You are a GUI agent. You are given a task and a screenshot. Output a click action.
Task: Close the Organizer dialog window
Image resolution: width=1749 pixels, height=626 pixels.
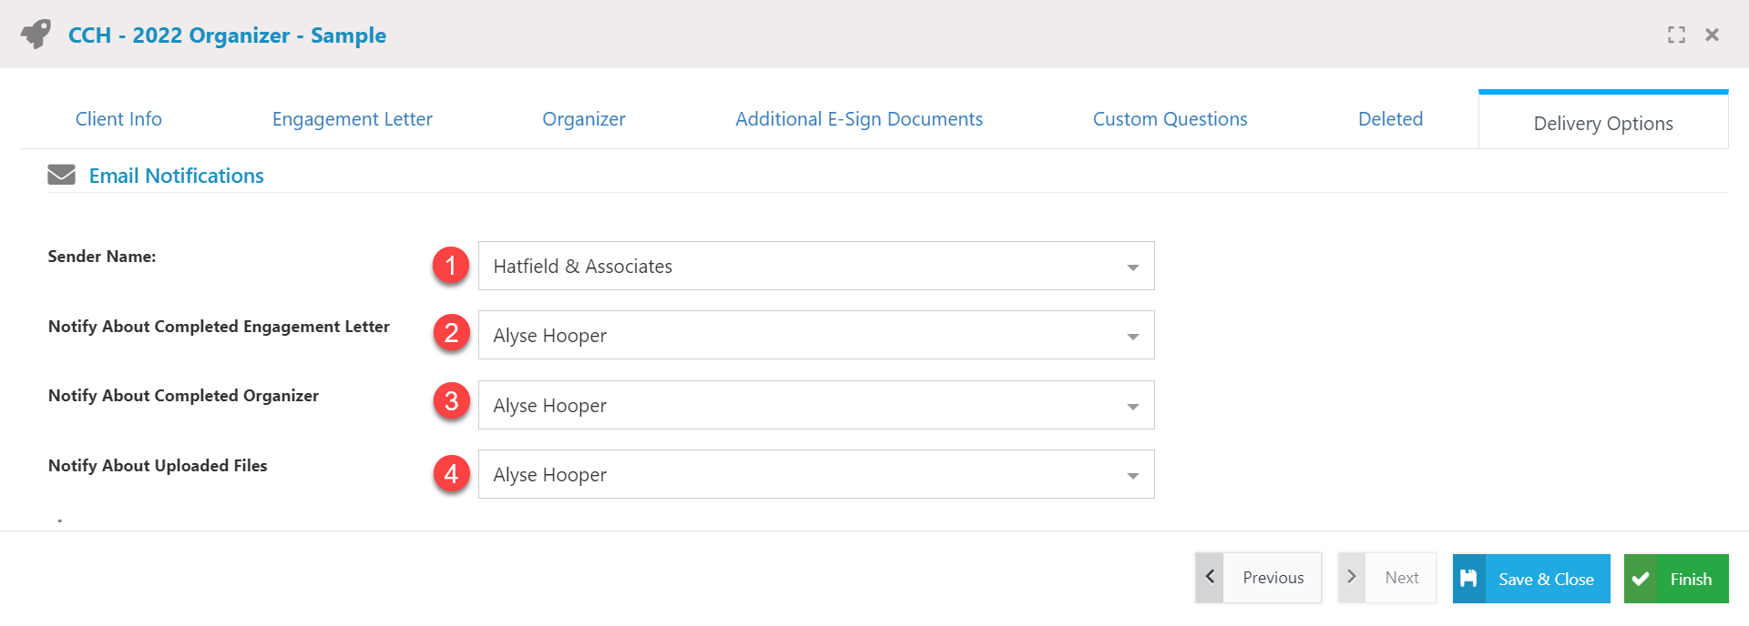1712,35
